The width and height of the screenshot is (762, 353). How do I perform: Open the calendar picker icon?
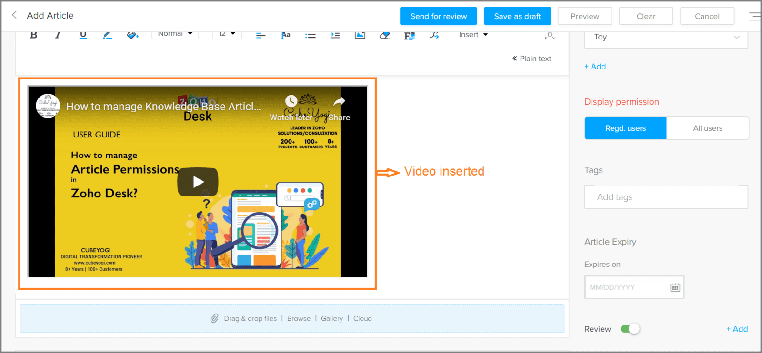click(x=675, y=287)
